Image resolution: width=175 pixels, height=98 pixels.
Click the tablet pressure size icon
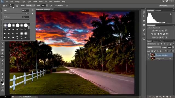(x=67, y=5)
